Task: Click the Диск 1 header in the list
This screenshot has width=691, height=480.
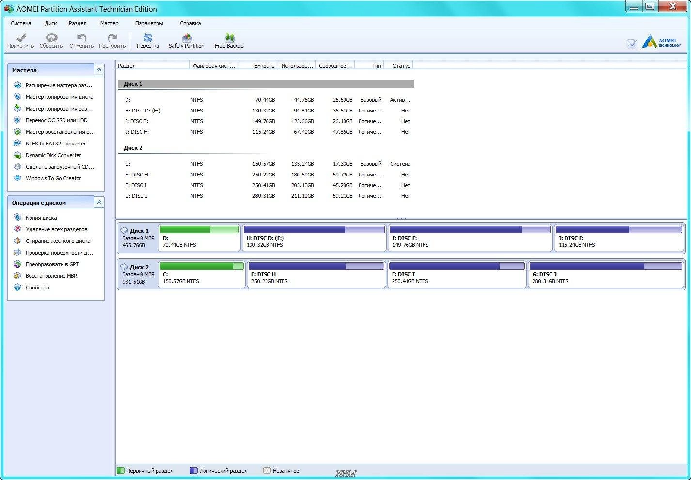Action: [x=266, y=84]
